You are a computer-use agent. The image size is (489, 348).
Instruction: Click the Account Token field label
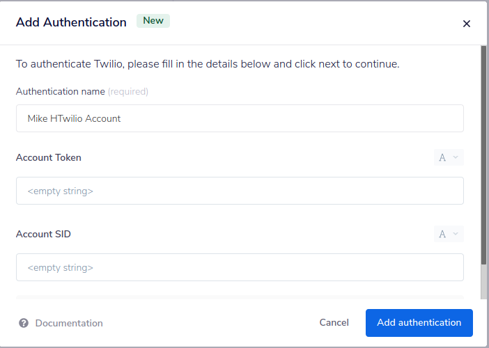(49, 158)
